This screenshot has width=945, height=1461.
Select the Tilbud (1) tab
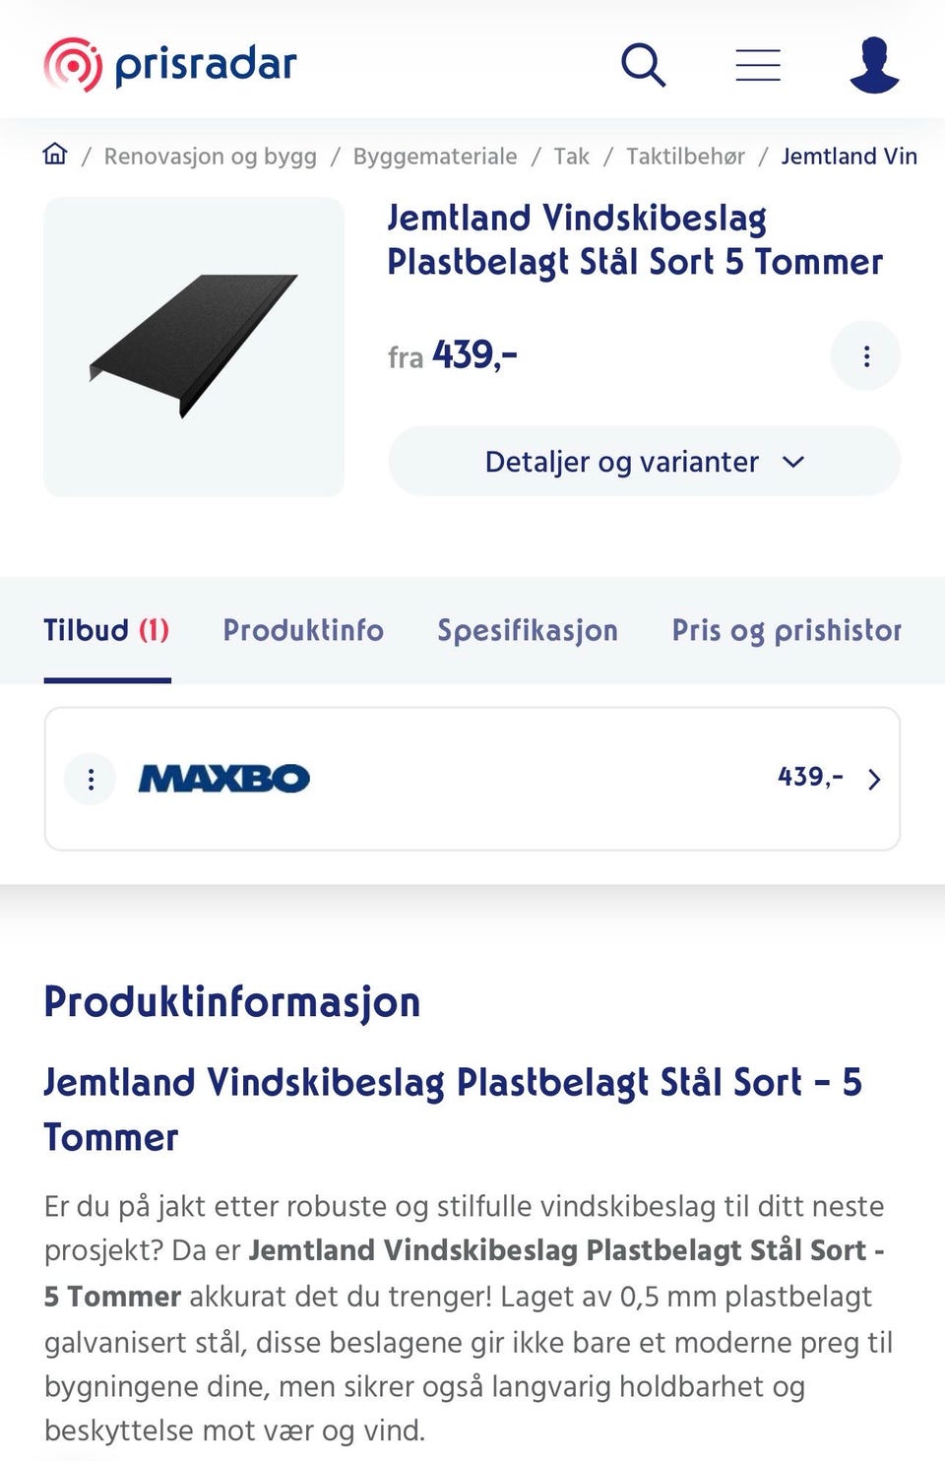point(106,630)
